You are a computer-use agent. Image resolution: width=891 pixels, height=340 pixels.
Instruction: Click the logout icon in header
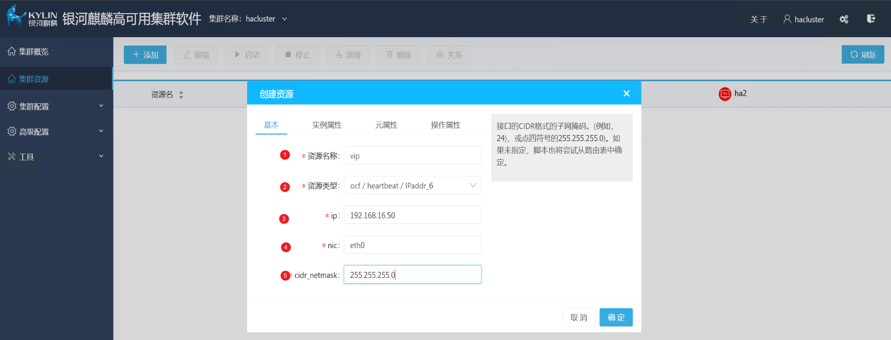coord(871,19)
